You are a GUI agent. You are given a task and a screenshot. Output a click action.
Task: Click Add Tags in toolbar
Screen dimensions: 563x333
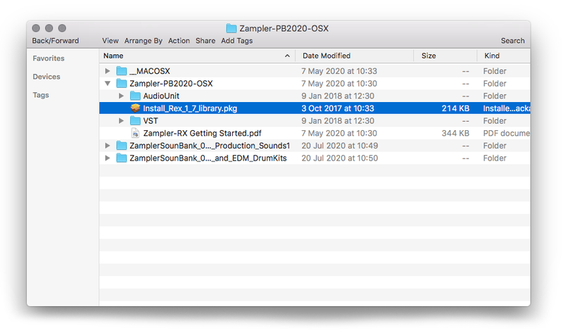[236, 41]
